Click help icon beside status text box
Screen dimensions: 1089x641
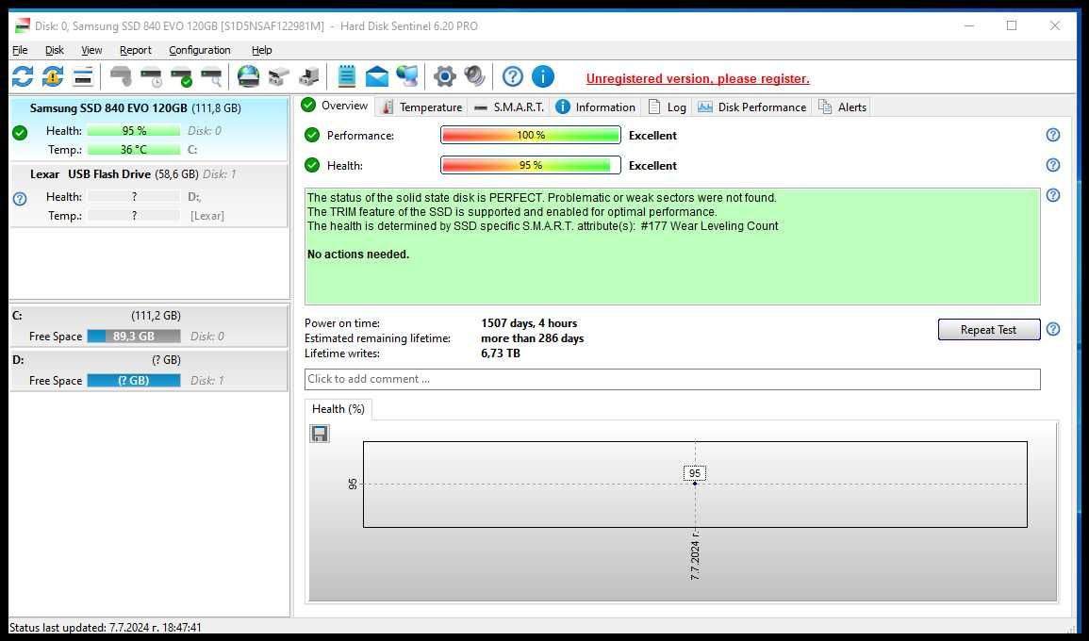click(x=1053, y=195)
